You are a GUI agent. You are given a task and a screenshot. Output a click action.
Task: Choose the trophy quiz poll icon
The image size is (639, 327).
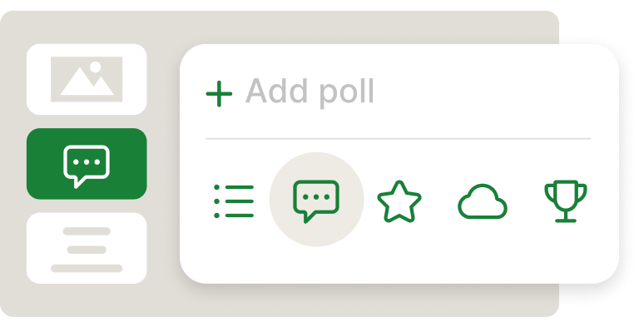(566, 201)
